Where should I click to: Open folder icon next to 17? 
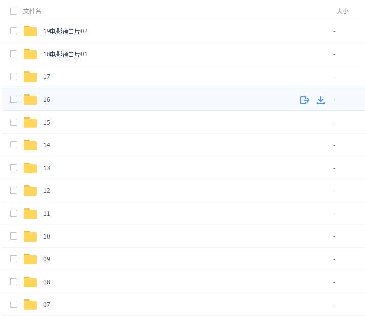30,77
